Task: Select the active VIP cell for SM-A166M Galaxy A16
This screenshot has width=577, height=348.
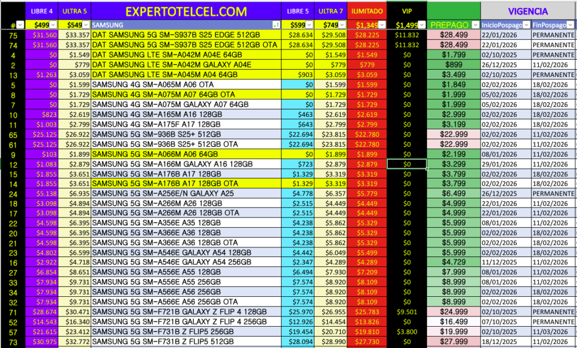Action: 407,164
